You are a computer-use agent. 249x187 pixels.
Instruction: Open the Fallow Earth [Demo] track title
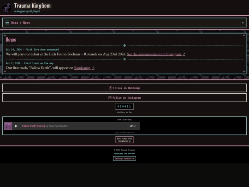pos(33,126)
